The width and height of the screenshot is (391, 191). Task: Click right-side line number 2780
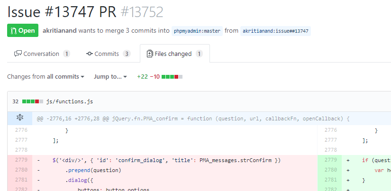coord(331,170)
